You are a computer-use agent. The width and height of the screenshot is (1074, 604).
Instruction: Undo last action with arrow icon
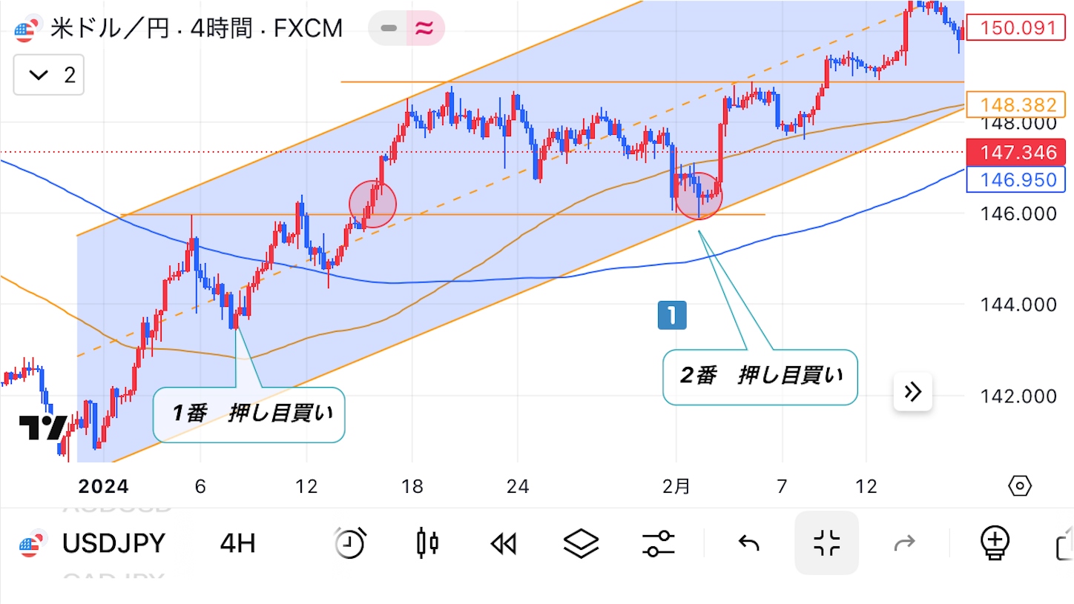[749, 543]
